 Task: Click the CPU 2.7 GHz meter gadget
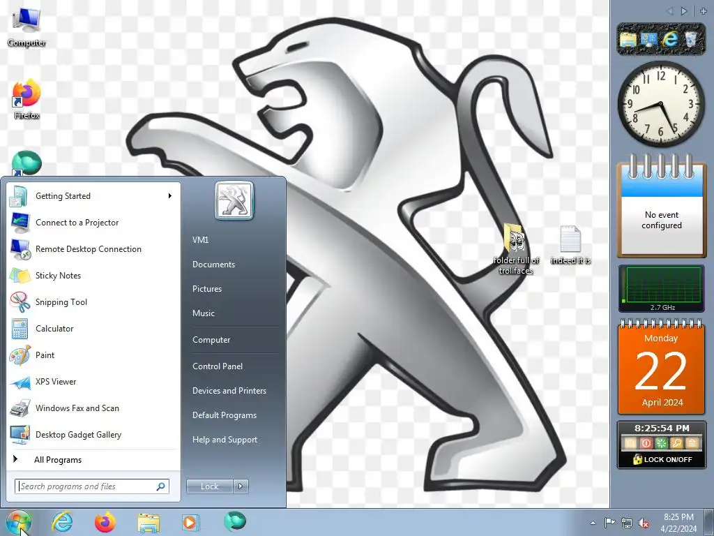tap(661, 288)
